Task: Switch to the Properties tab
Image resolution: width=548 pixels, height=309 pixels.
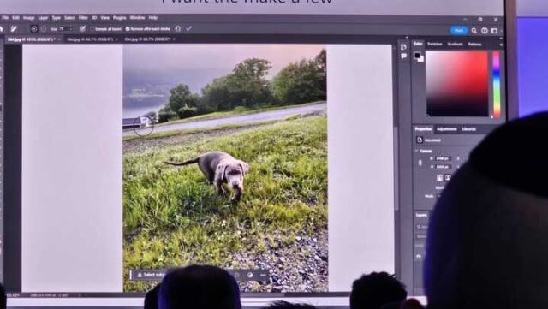Action: click(423, 129)
